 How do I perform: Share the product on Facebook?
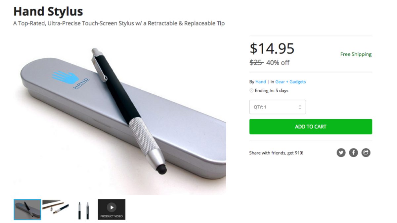point(354,153)
